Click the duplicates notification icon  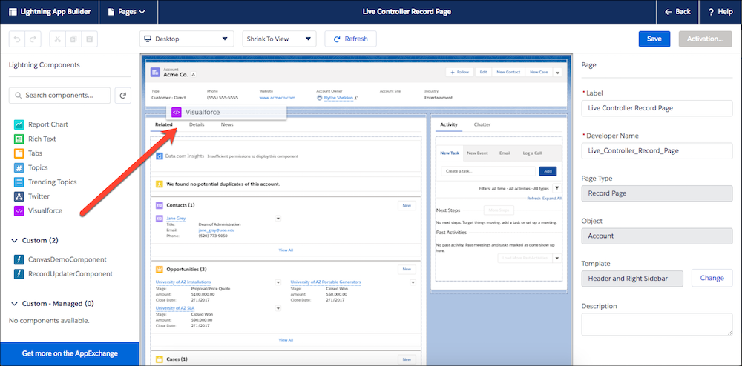[160, 184]
